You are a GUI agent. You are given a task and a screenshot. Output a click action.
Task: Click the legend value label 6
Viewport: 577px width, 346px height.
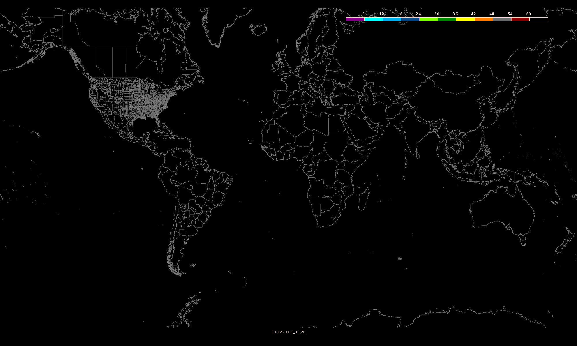[364, 14]
